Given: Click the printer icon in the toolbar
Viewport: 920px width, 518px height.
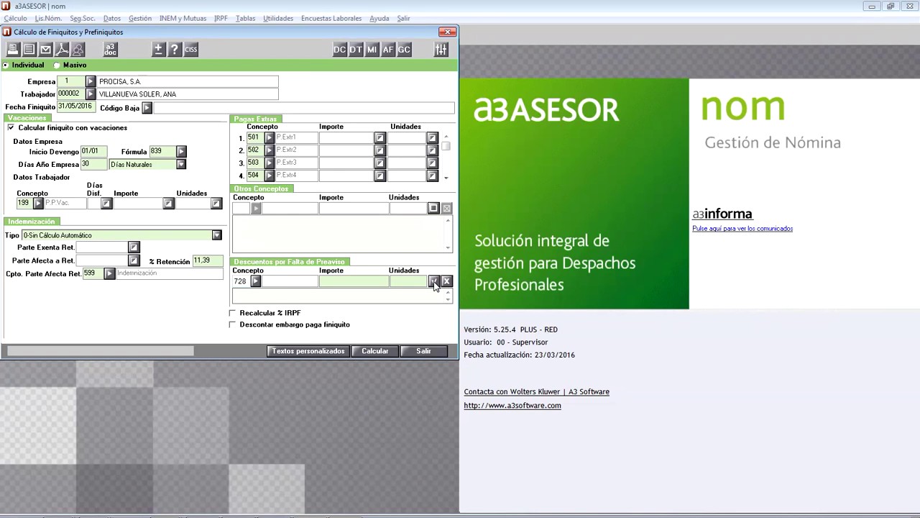Looking at the screenshot, I should coord(13,50).
